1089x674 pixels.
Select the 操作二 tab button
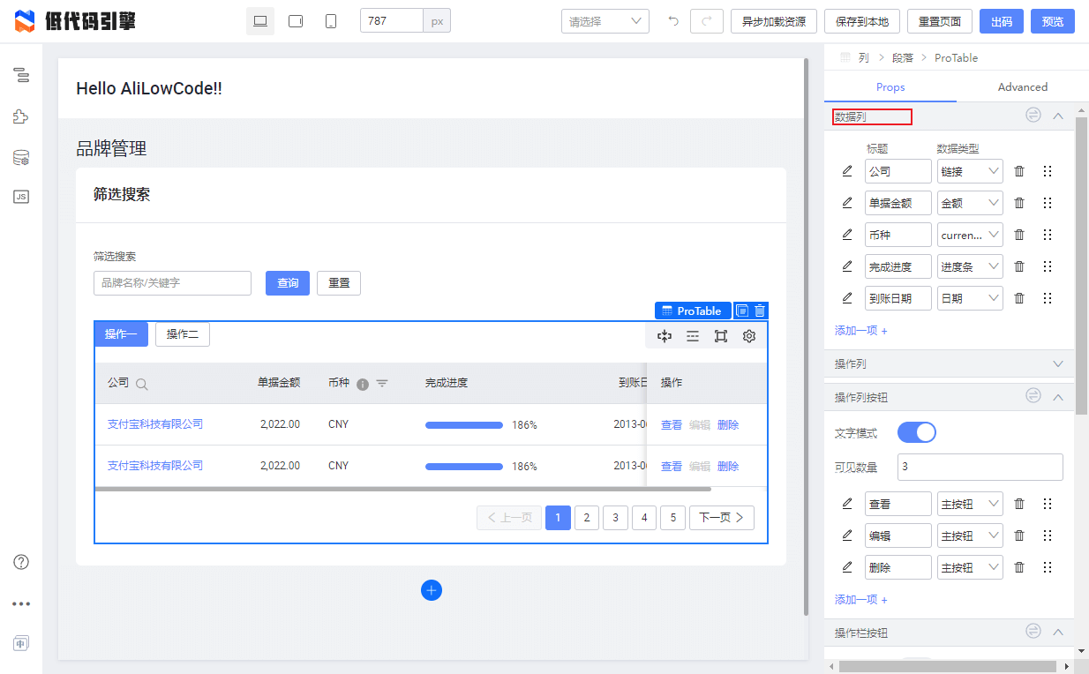point(183,333)
